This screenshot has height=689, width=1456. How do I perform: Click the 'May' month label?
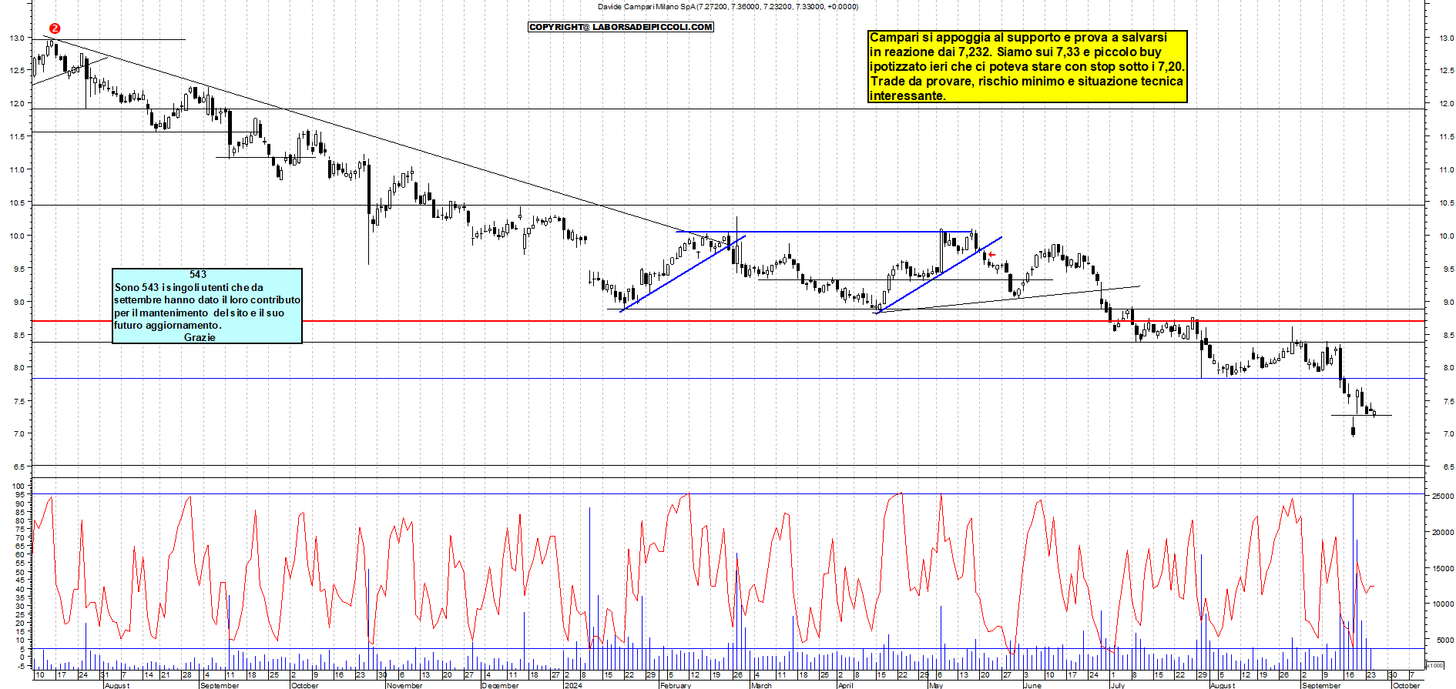[936, 685]
